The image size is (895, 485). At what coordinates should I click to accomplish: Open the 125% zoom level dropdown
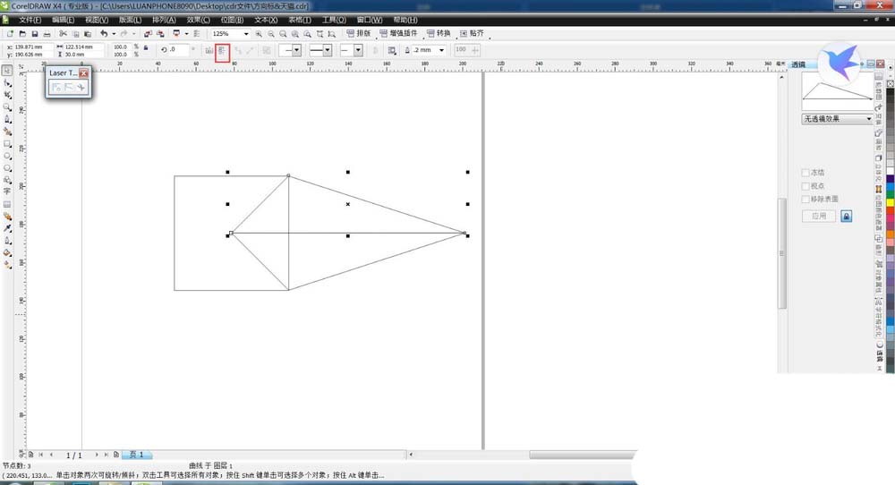coord(246,34)
